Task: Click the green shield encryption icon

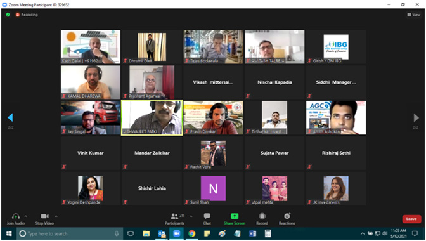Action: (x=8, y=15)
